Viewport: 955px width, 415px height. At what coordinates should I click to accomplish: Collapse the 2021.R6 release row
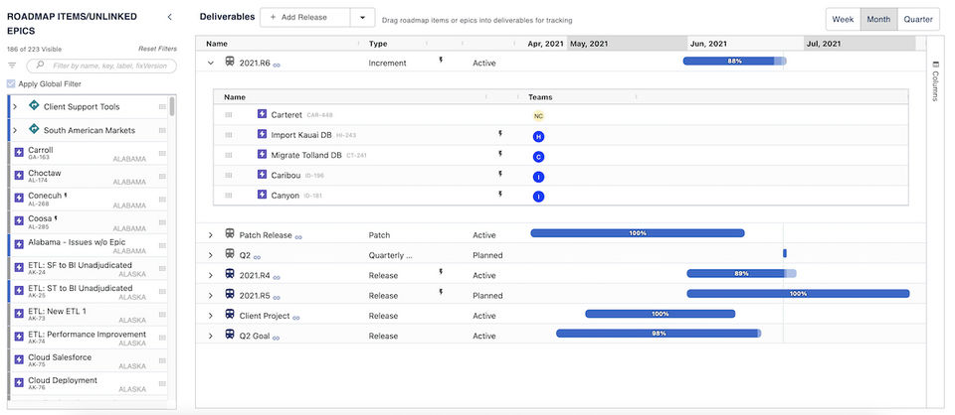pos(210,63)
